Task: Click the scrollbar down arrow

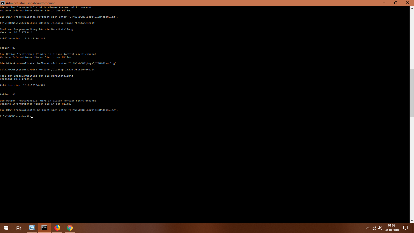Action: tap(412, 221)
